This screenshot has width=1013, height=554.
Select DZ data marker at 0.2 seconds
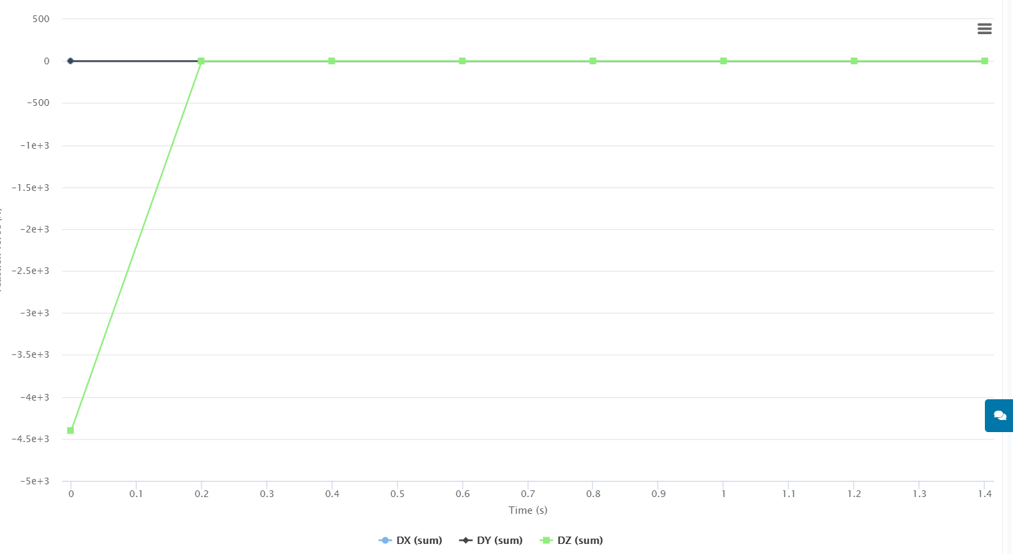(x=201, y=61)
